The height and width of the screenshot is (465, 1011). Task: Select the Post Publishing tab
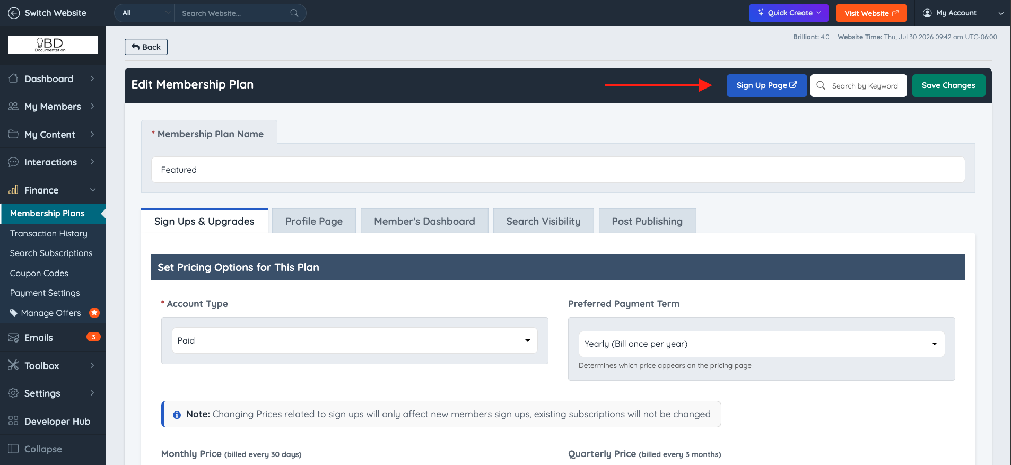[647, 221]
